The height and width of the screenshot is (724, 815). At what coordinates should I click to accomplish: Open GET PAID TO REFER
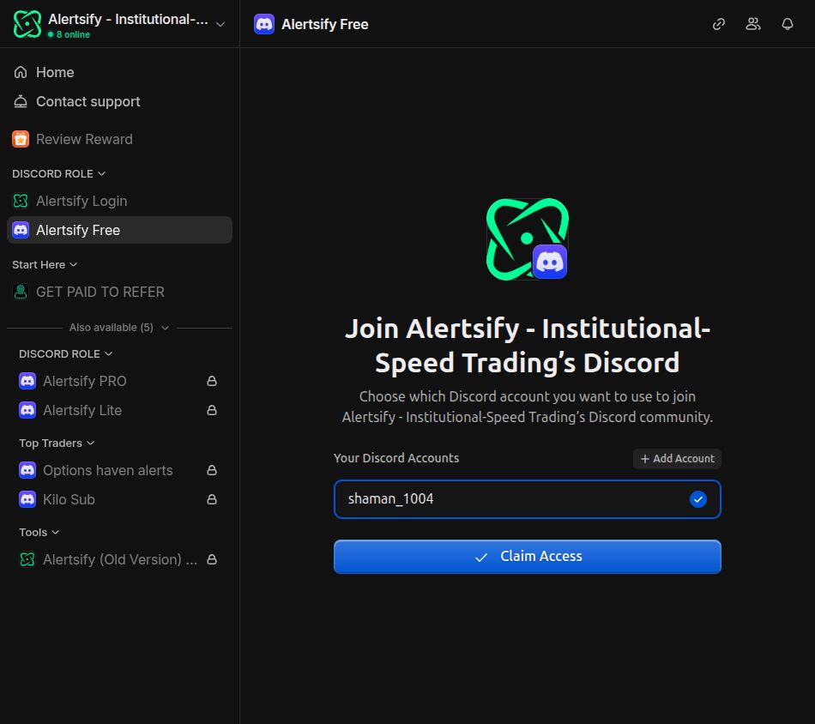click(x=119, y=293)
